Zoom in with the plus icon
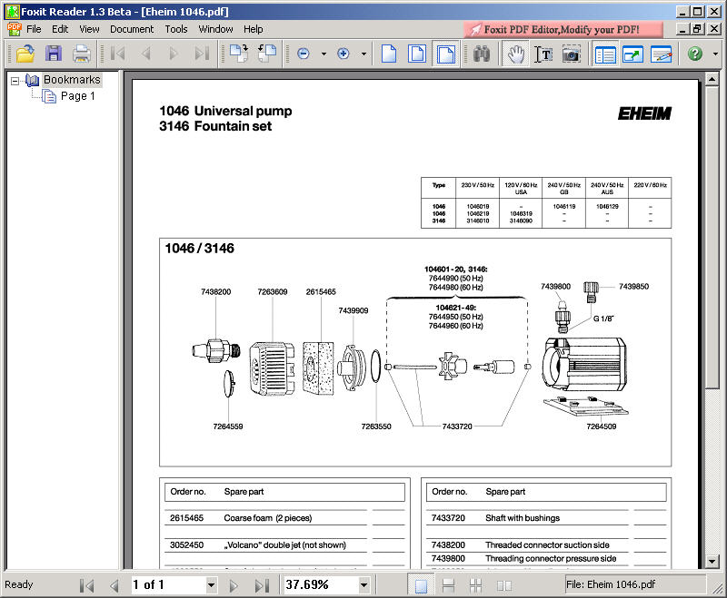This screenshot has height=598, width=727. click(x=344, y=54)
